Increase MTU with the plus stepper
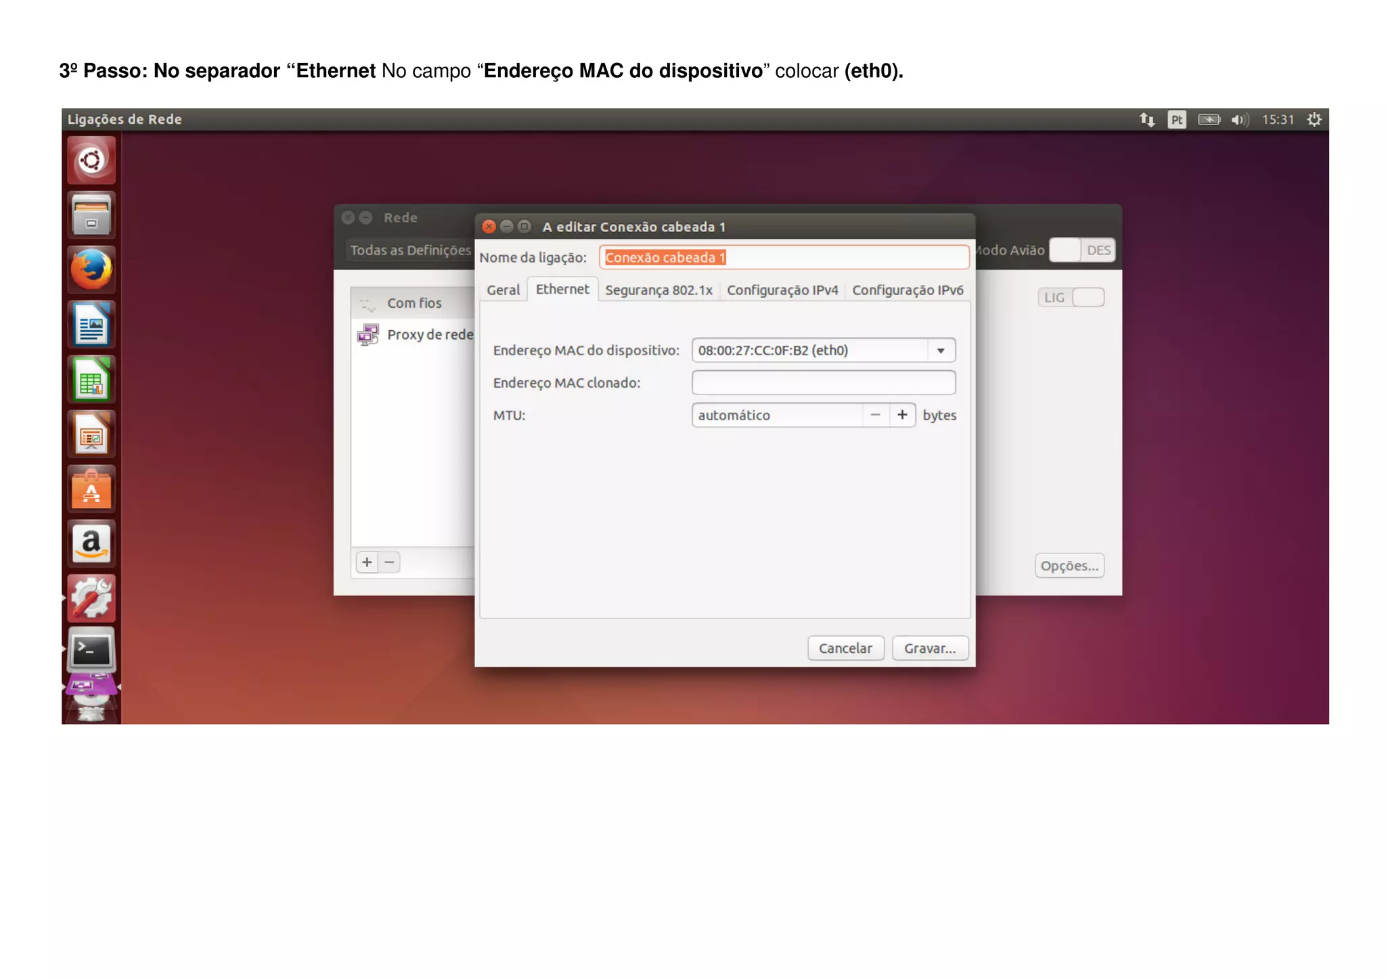Viewport: 1386px width, 979px height. (902, 415)
